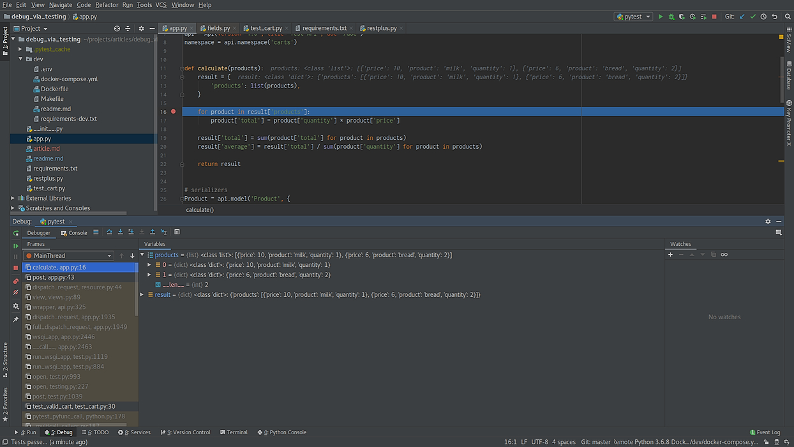
Task: Stop the running process via red square in top toolbar
Action: (x=714, y=17)
